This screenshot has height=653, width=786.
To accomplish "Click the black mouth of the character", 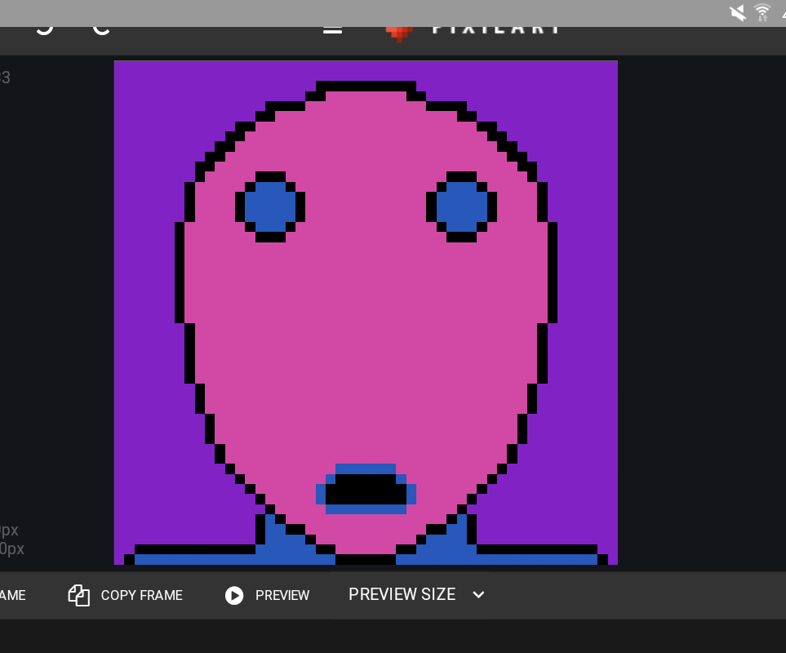I will pyautogui.click(x=366, y=490).
